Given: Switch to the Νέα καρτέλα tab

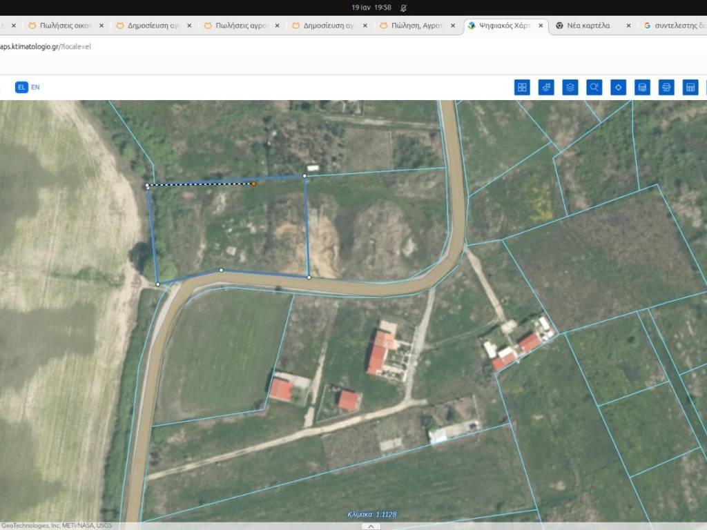Looking at the screenshot, I should coord(588,26).
